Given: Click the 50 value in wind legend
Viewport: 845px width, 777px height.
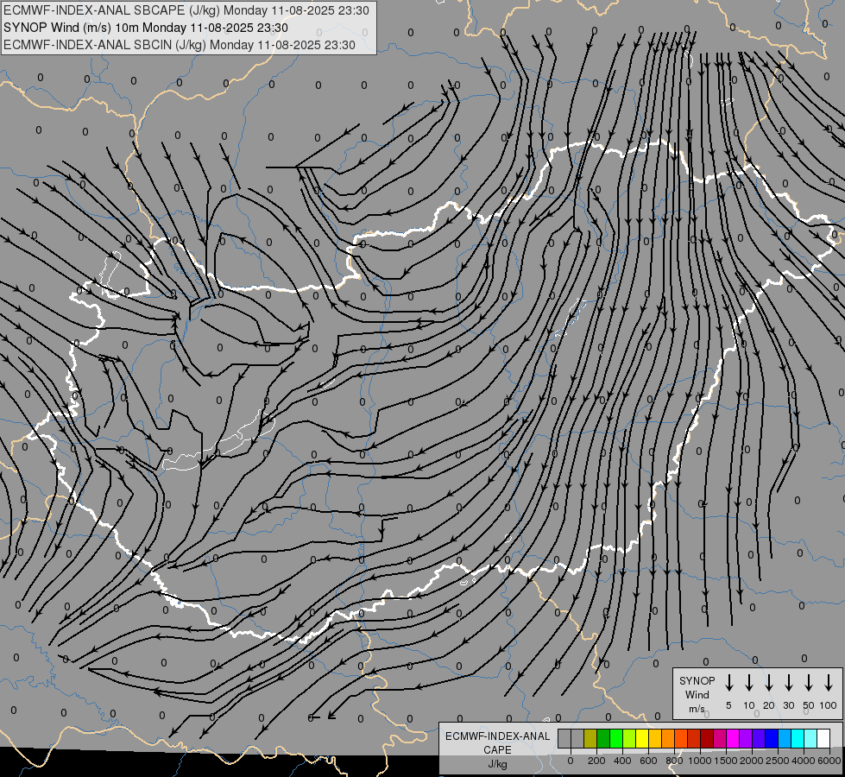Looking at the screenshot, I should click(x=809, y=705).
